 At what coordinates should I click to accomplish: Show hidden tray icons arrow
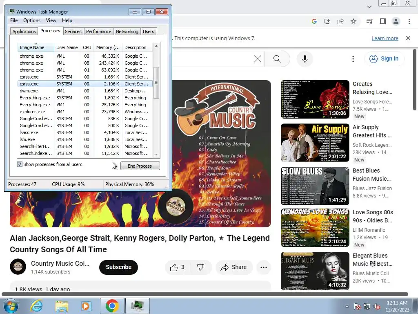click(347, 306)
